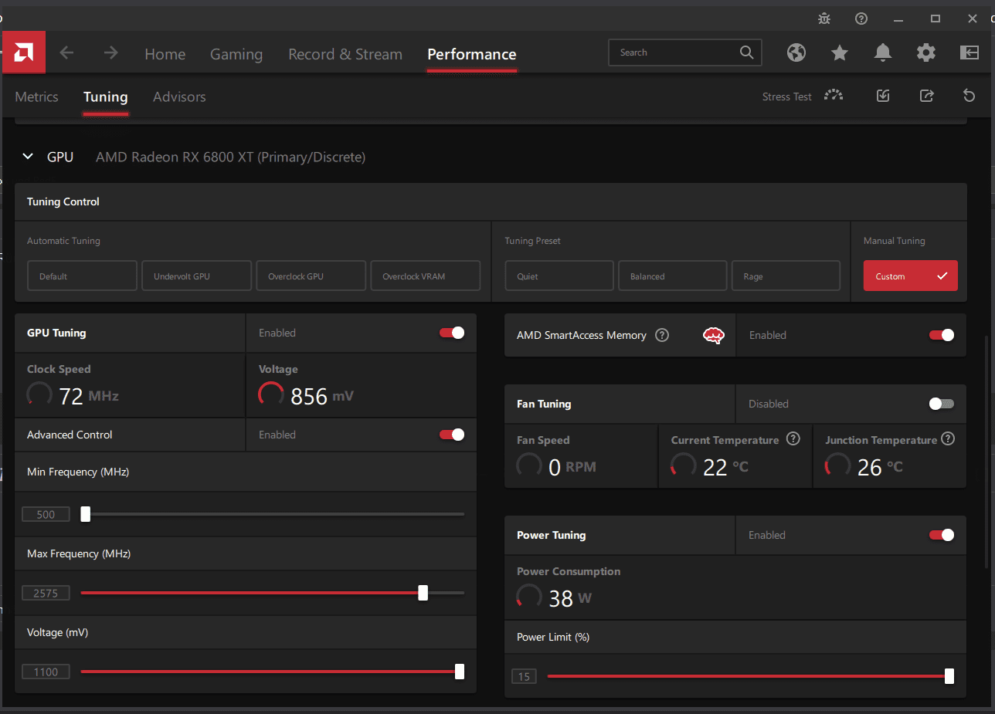
Task: Select Custom manual tuning
Action: pos(910,276)
